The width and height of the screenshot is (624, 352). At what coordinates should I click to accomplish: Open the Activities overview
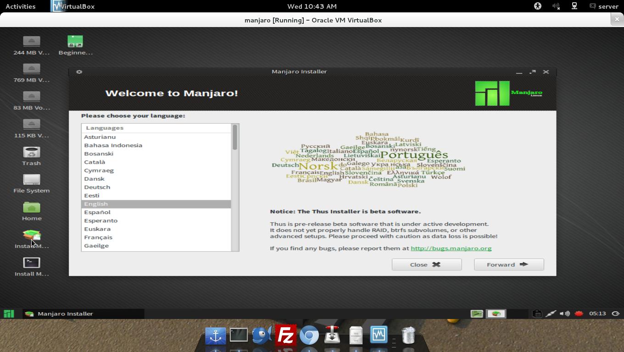pos(21,6)
